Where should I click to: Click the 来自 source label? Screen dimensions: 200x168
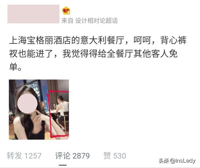pyautogui.click(x=67, y=21)
